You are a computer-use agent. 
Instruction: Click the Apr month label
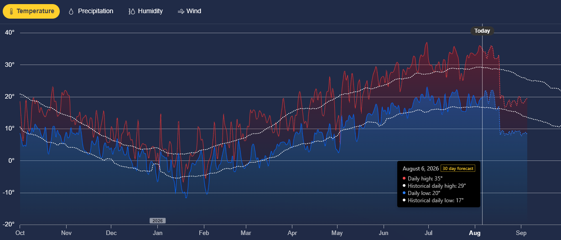click(292, 233)
